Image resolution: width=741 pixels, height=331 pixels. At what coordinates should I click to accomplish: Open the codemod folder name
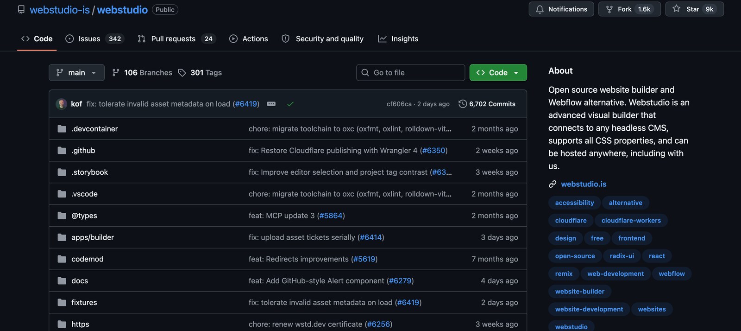click(x=88, y=259)
